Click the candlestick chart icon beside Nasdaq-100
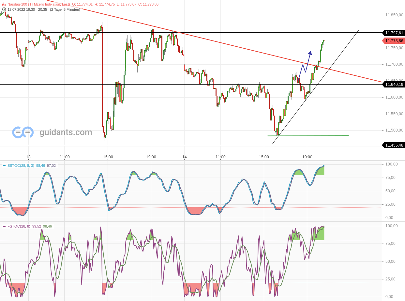The height and width of the screenshot is (301, 405). (3, 5)
